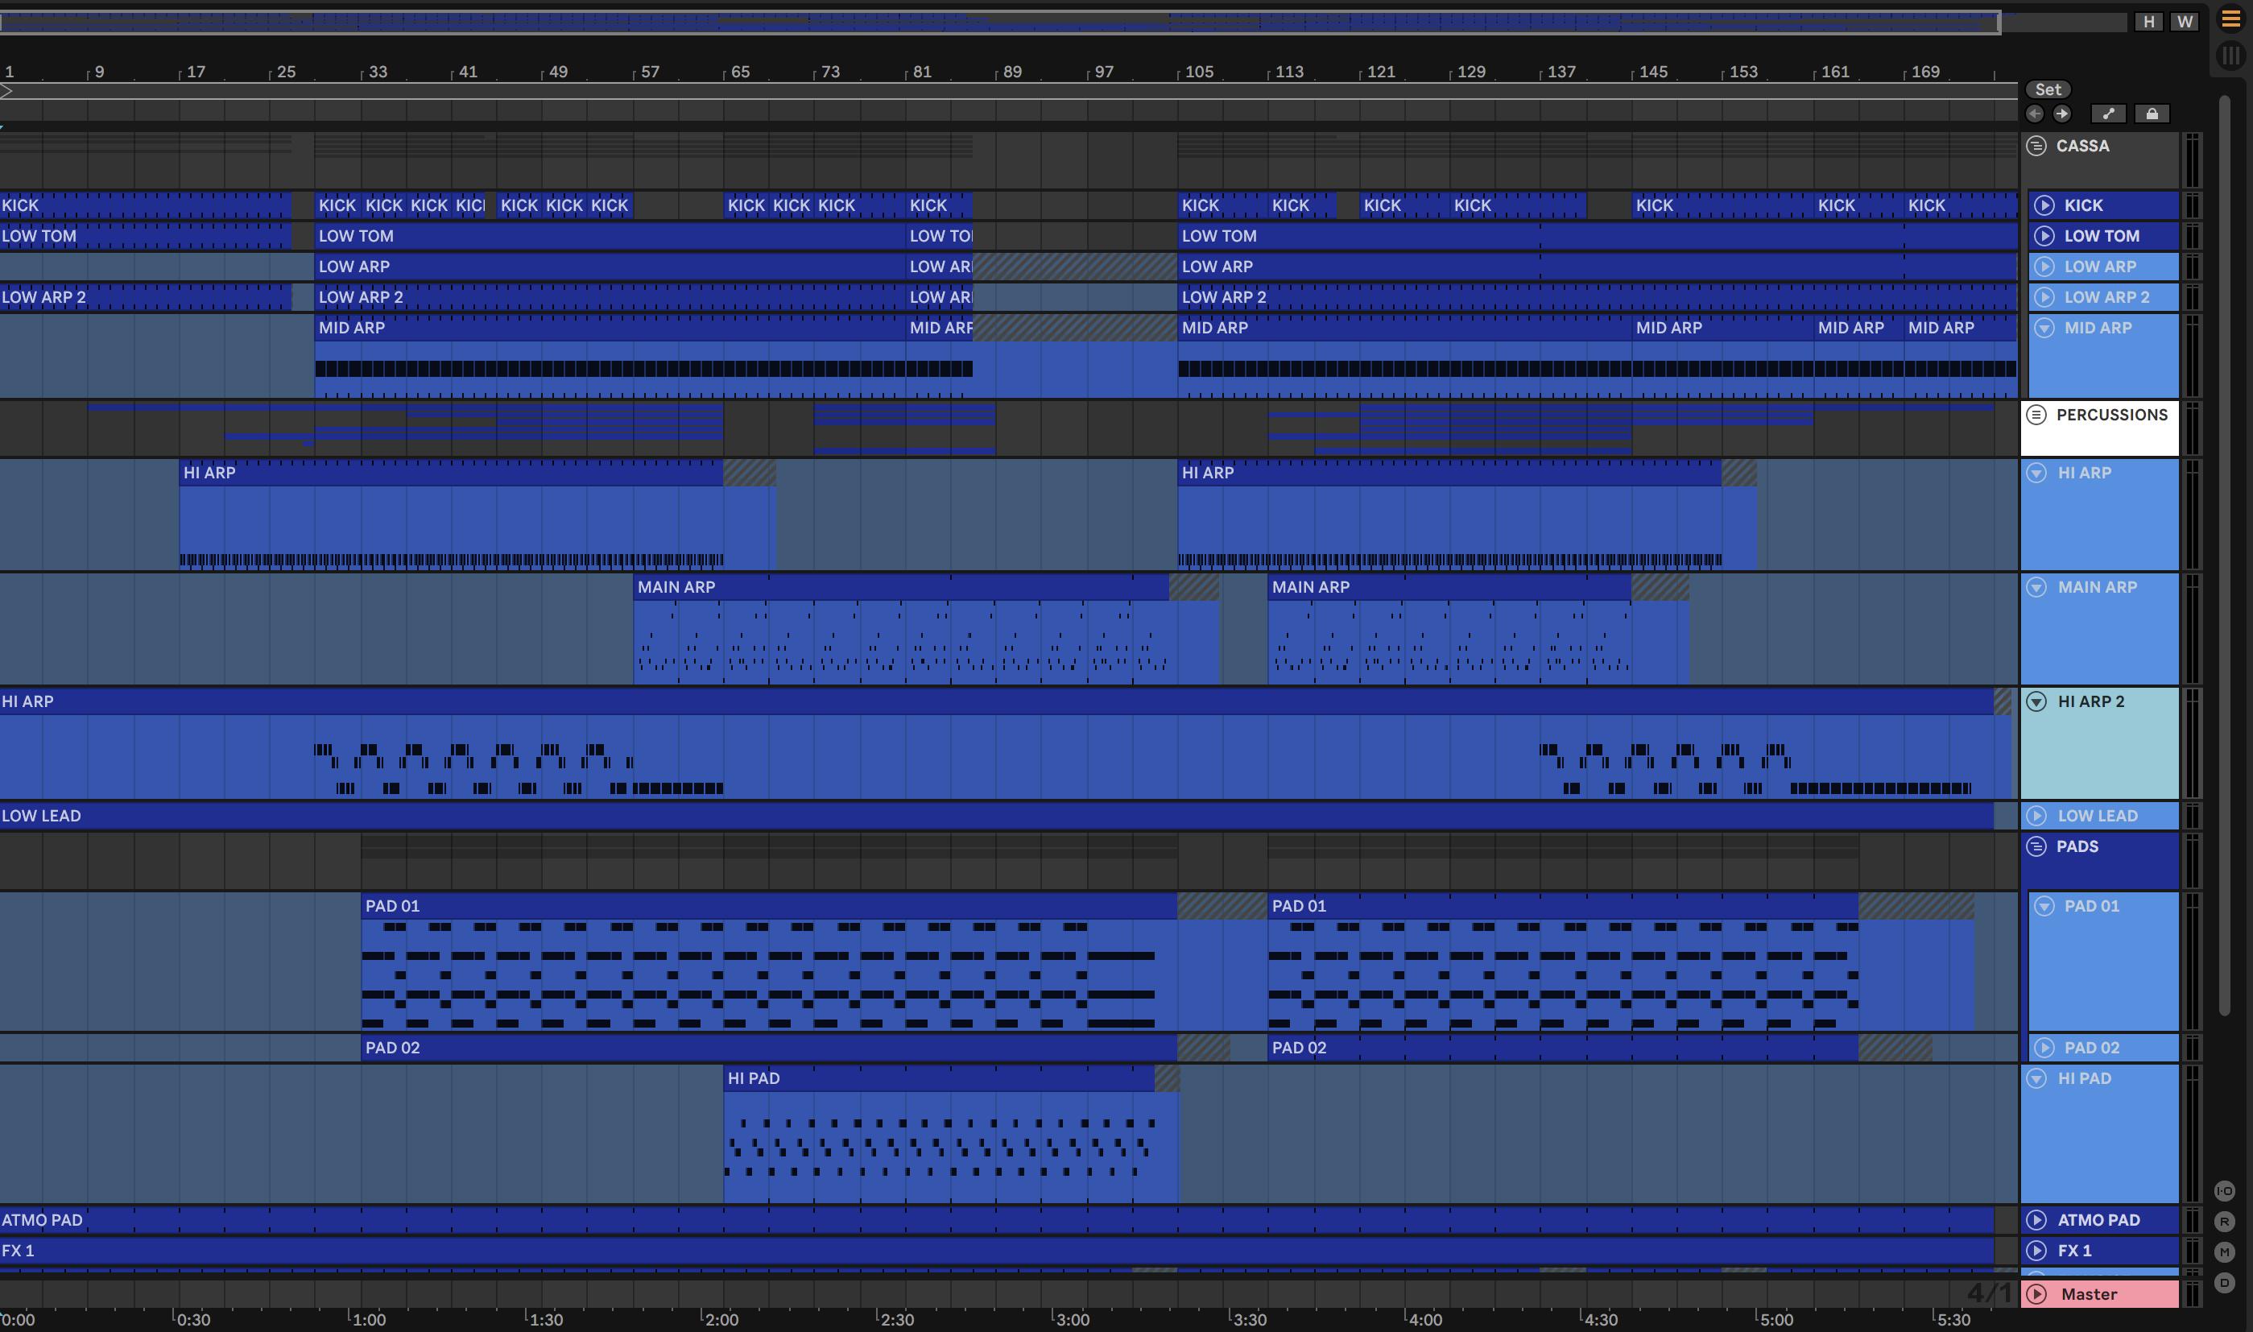Unfold the KICK track with its arrow icon

point(2044,205)
